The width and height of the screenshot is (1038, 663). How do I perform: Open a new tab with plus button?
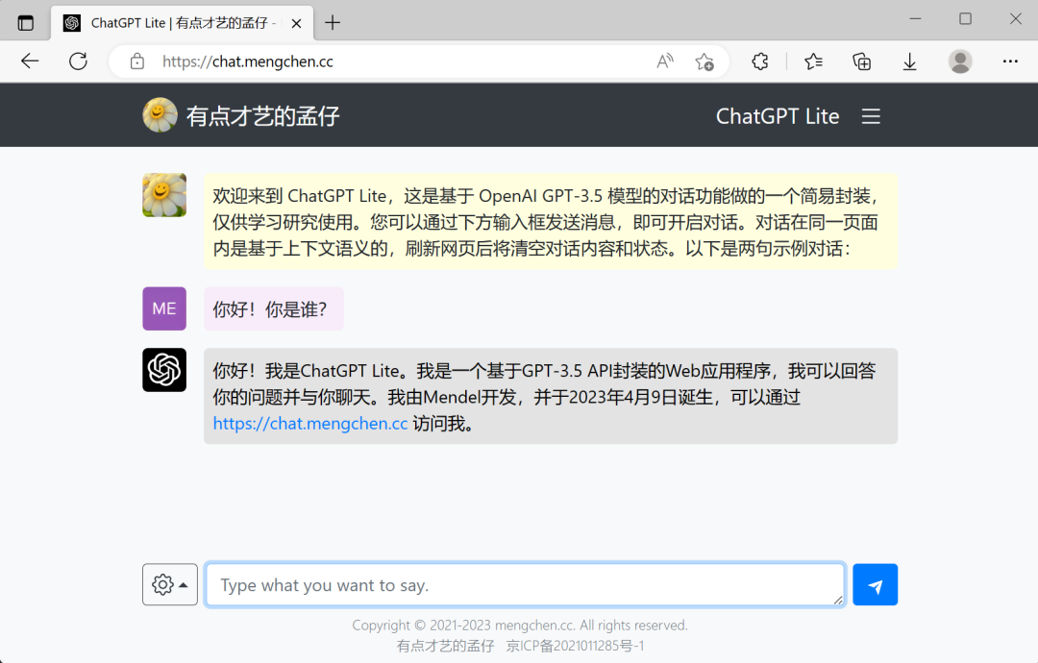333,22
